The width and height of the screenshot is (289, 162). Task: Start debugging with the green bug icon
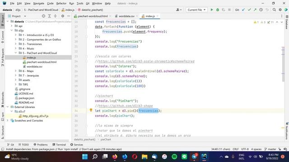(218, 10)
